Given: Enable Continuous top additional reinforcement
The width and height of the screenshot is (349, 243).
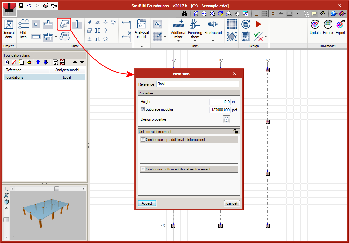Looking at the screenshot, I should [x=143, y=140].
